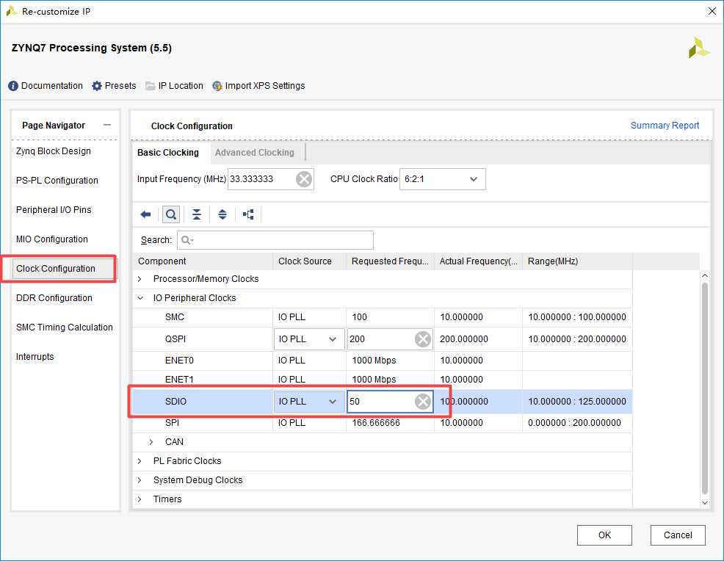Select the ENET1 row
This screenshot has height=561, width=724.
tap(383, 380)
